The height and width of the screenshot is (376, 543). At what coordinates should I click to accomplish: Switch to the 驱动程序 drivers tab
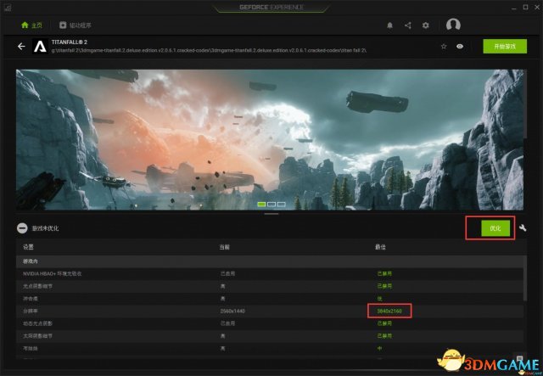click(x=76, y=25)
